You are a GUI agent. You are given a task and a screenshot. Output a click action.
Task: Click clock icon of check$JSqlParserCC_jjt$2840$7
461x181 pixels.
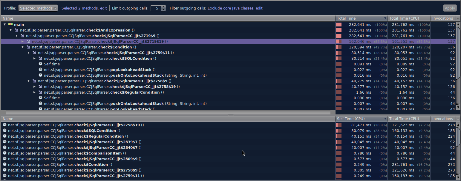pyautogui.click(x=4, y=148)
